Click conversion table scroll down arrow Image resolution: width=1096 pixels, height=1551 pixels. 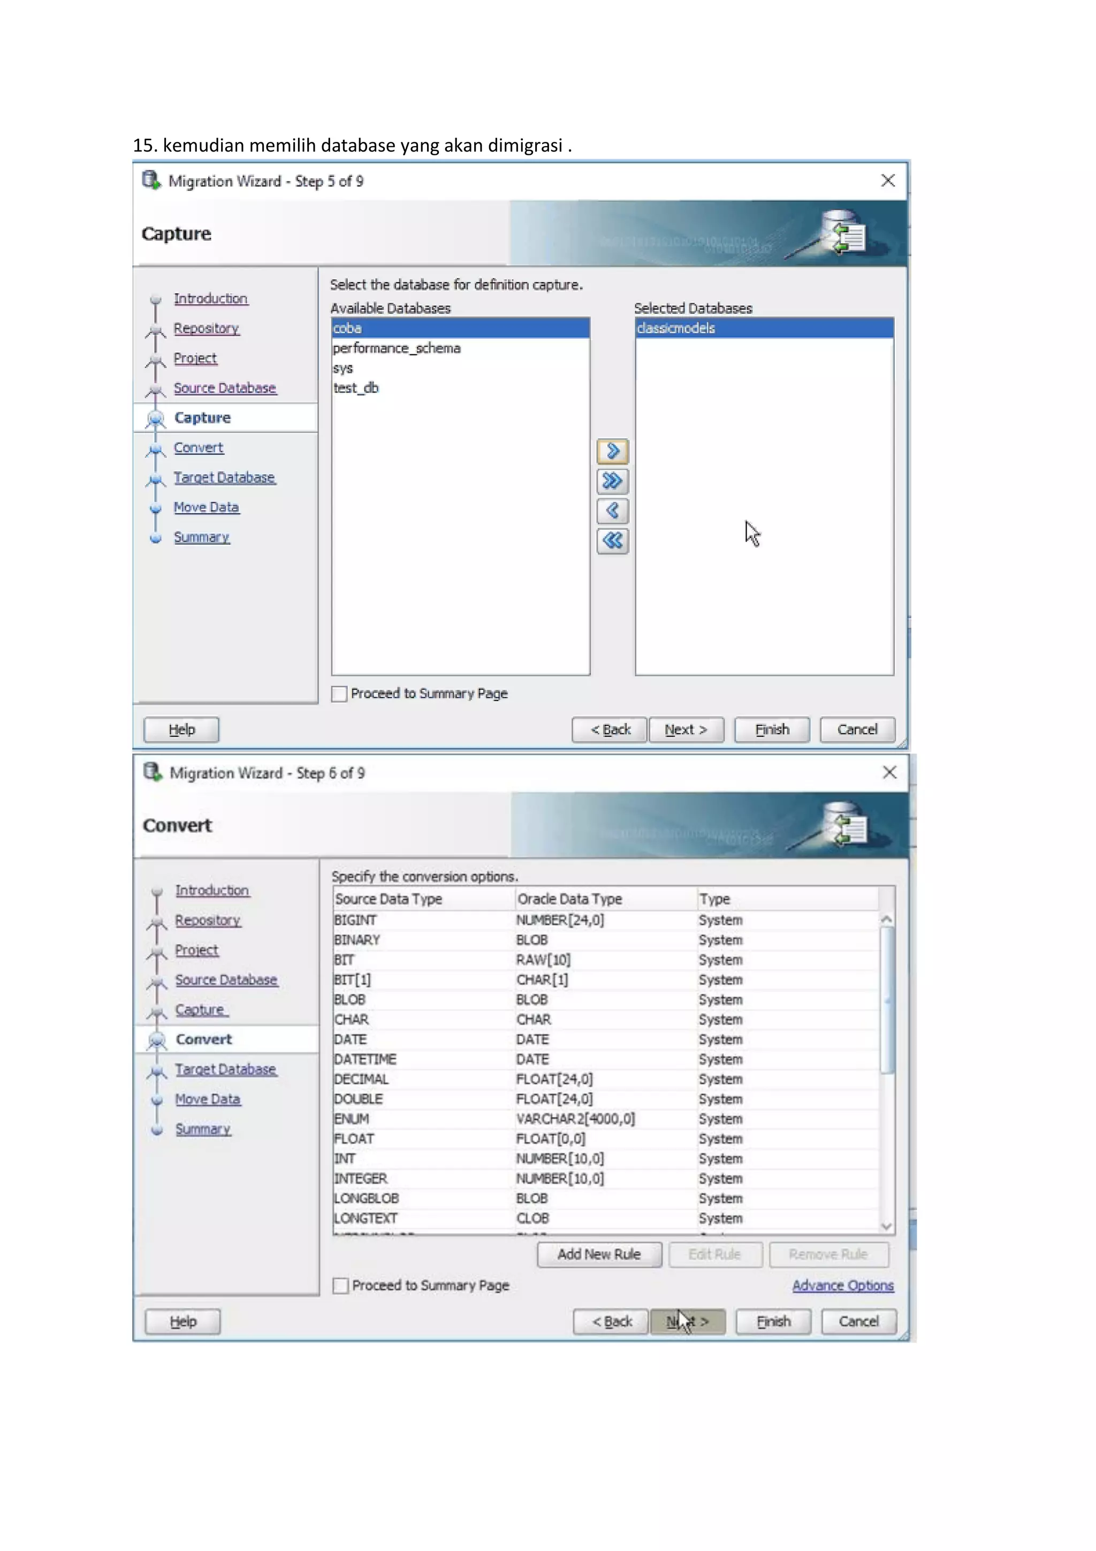[x=887, y=1226]
